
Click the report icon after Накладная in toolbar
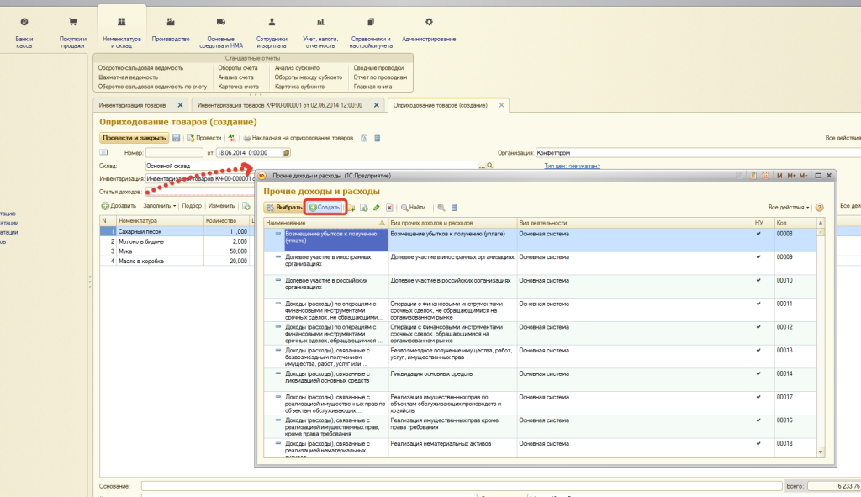point(364,138)
